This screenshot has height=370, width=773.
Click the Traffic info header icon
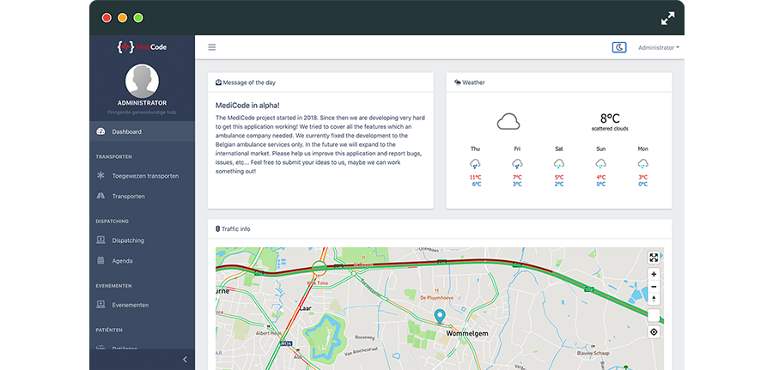[x=218, y=228]
